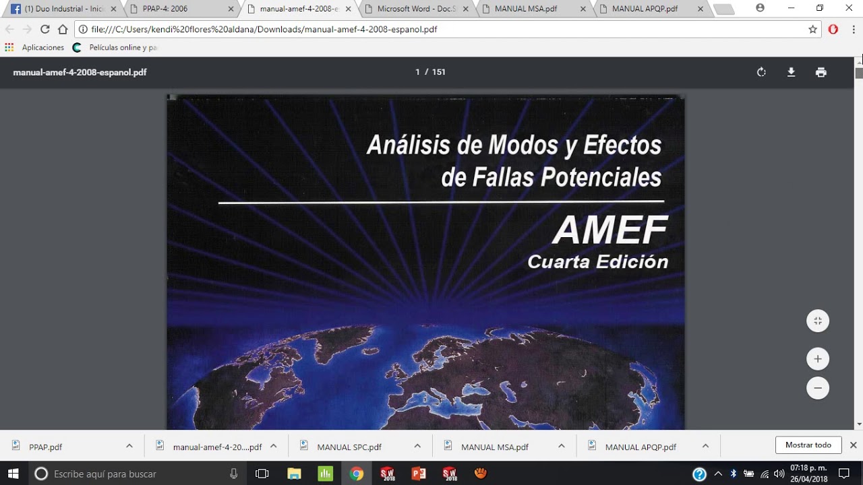This screenshot has width=863, height=485.
Task: Open first SolidWorks 2018 taskbar icon
Action: [387, 474]
